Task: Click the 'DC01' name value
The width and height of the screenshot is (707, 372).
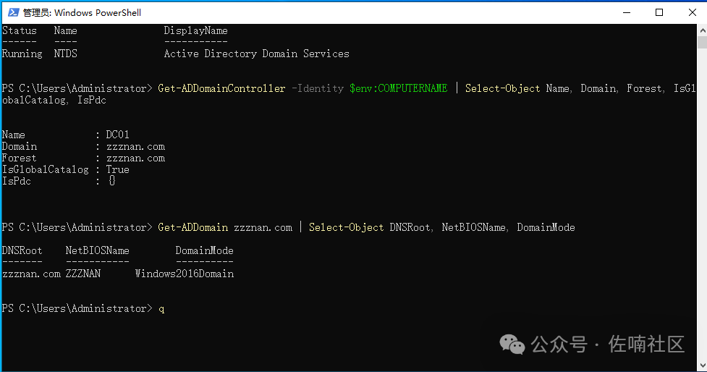Action: point(117,135)
